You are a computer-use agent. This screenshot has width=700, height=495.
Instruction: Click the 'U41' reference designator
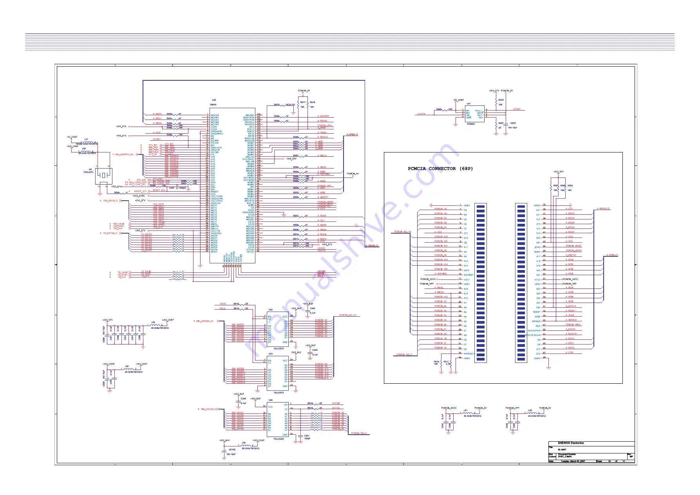468,104
